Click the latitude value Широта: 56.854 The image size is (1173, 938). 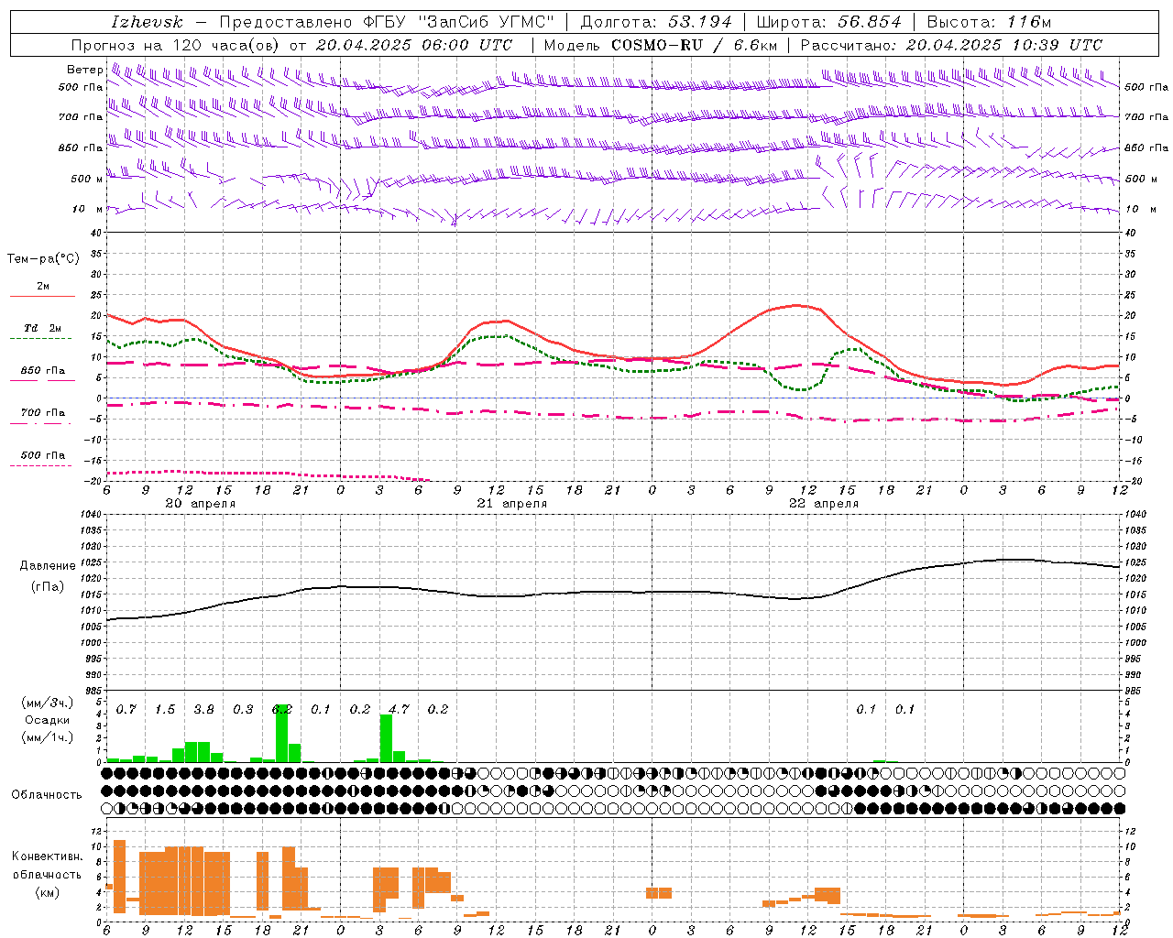[828, 22]
